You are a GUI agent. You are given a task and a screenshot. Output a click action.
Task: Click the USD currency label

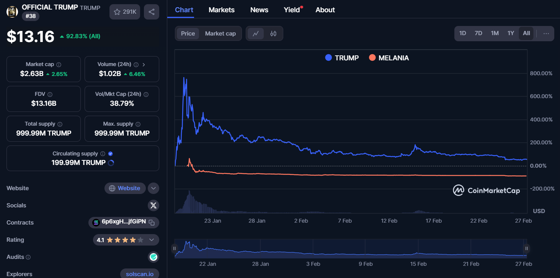[x=539, y=211]
